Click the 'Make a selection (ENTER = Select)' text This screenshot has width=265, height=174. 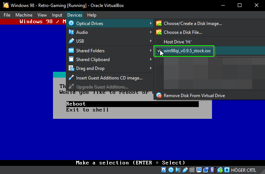tap(130, 163)
